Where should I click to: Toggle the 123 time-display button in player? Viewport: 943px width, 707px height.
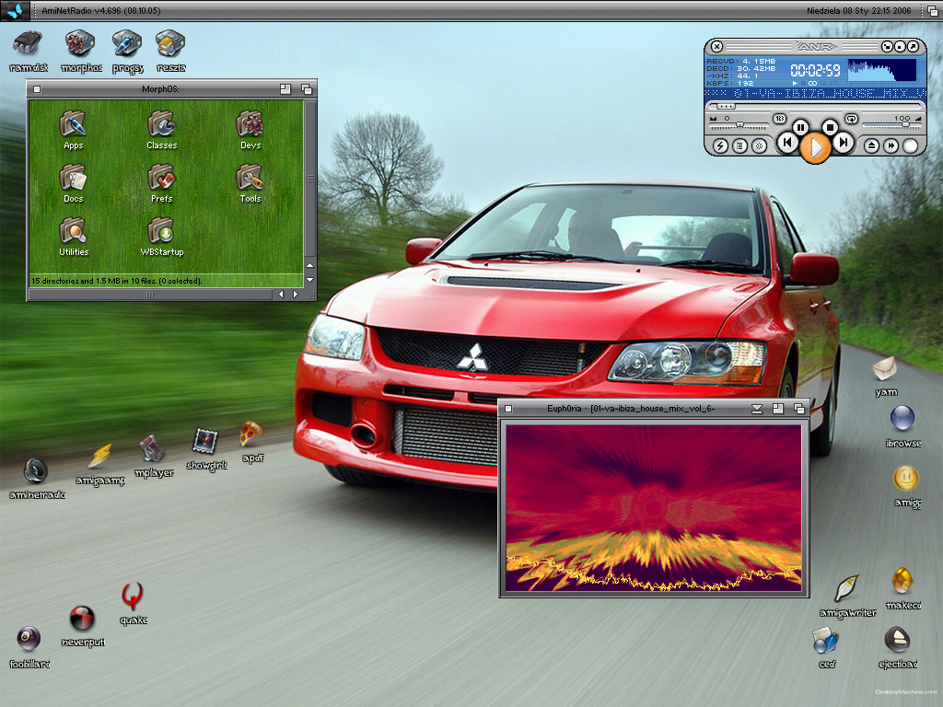point(779,119)
